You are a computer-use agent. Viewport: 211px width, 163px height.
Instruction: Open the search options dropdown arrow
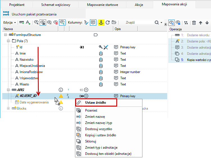pos(161,22)
